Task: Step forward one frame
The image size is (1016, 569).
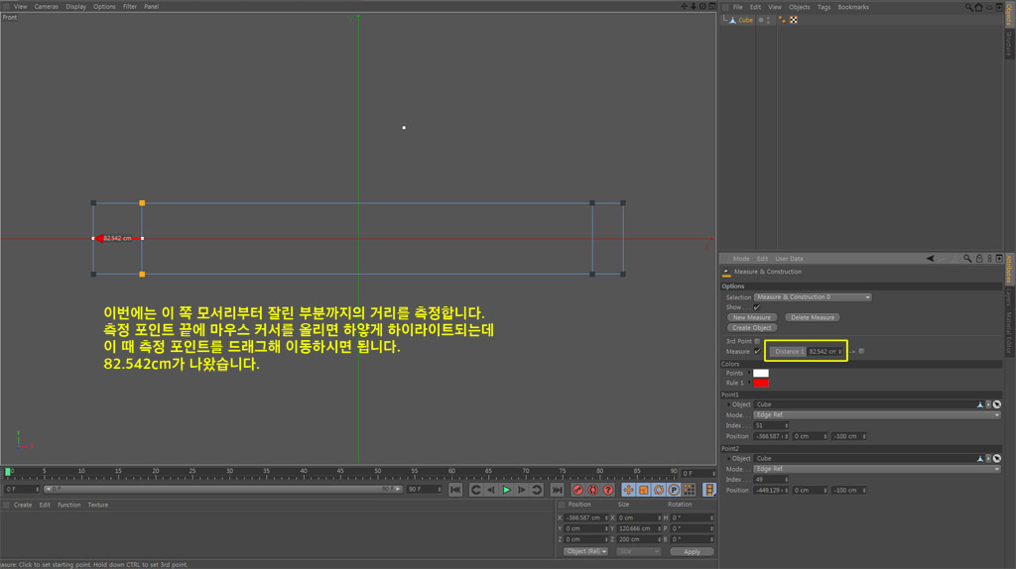Action: [522, 490]
